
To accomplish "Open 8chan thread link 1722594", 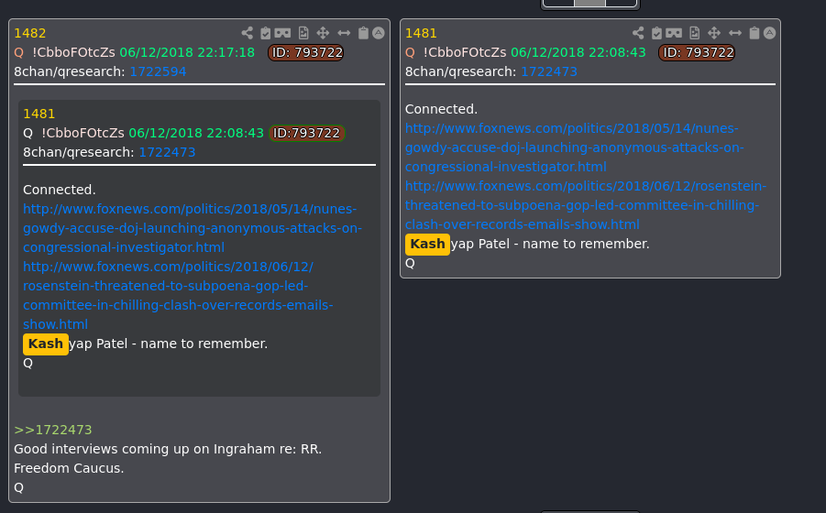I will (158, 71).
